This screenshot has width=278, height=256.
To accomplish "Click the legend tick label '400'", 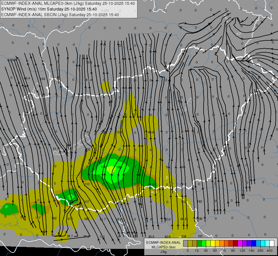I will pyautogui.click(x=269, y=251).
